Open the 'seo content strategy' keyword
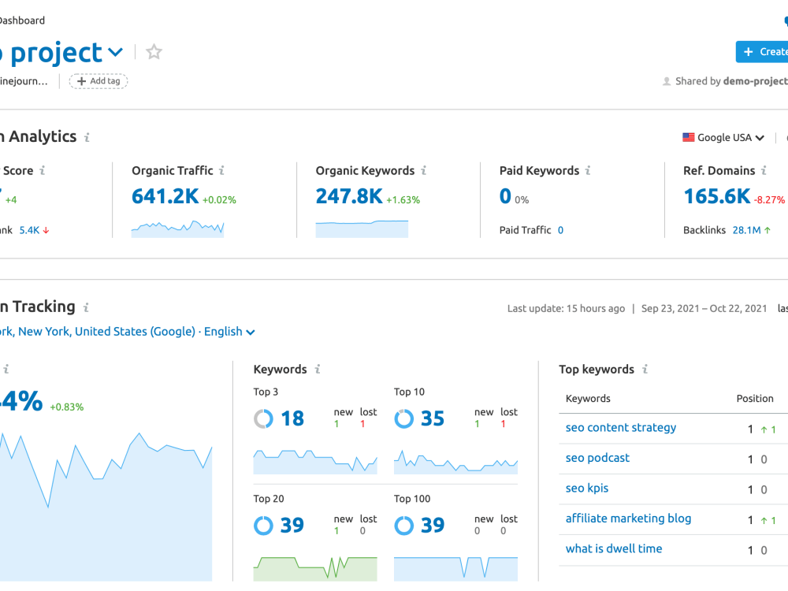Viewport: 788px width, 591px height. (621, 428)
